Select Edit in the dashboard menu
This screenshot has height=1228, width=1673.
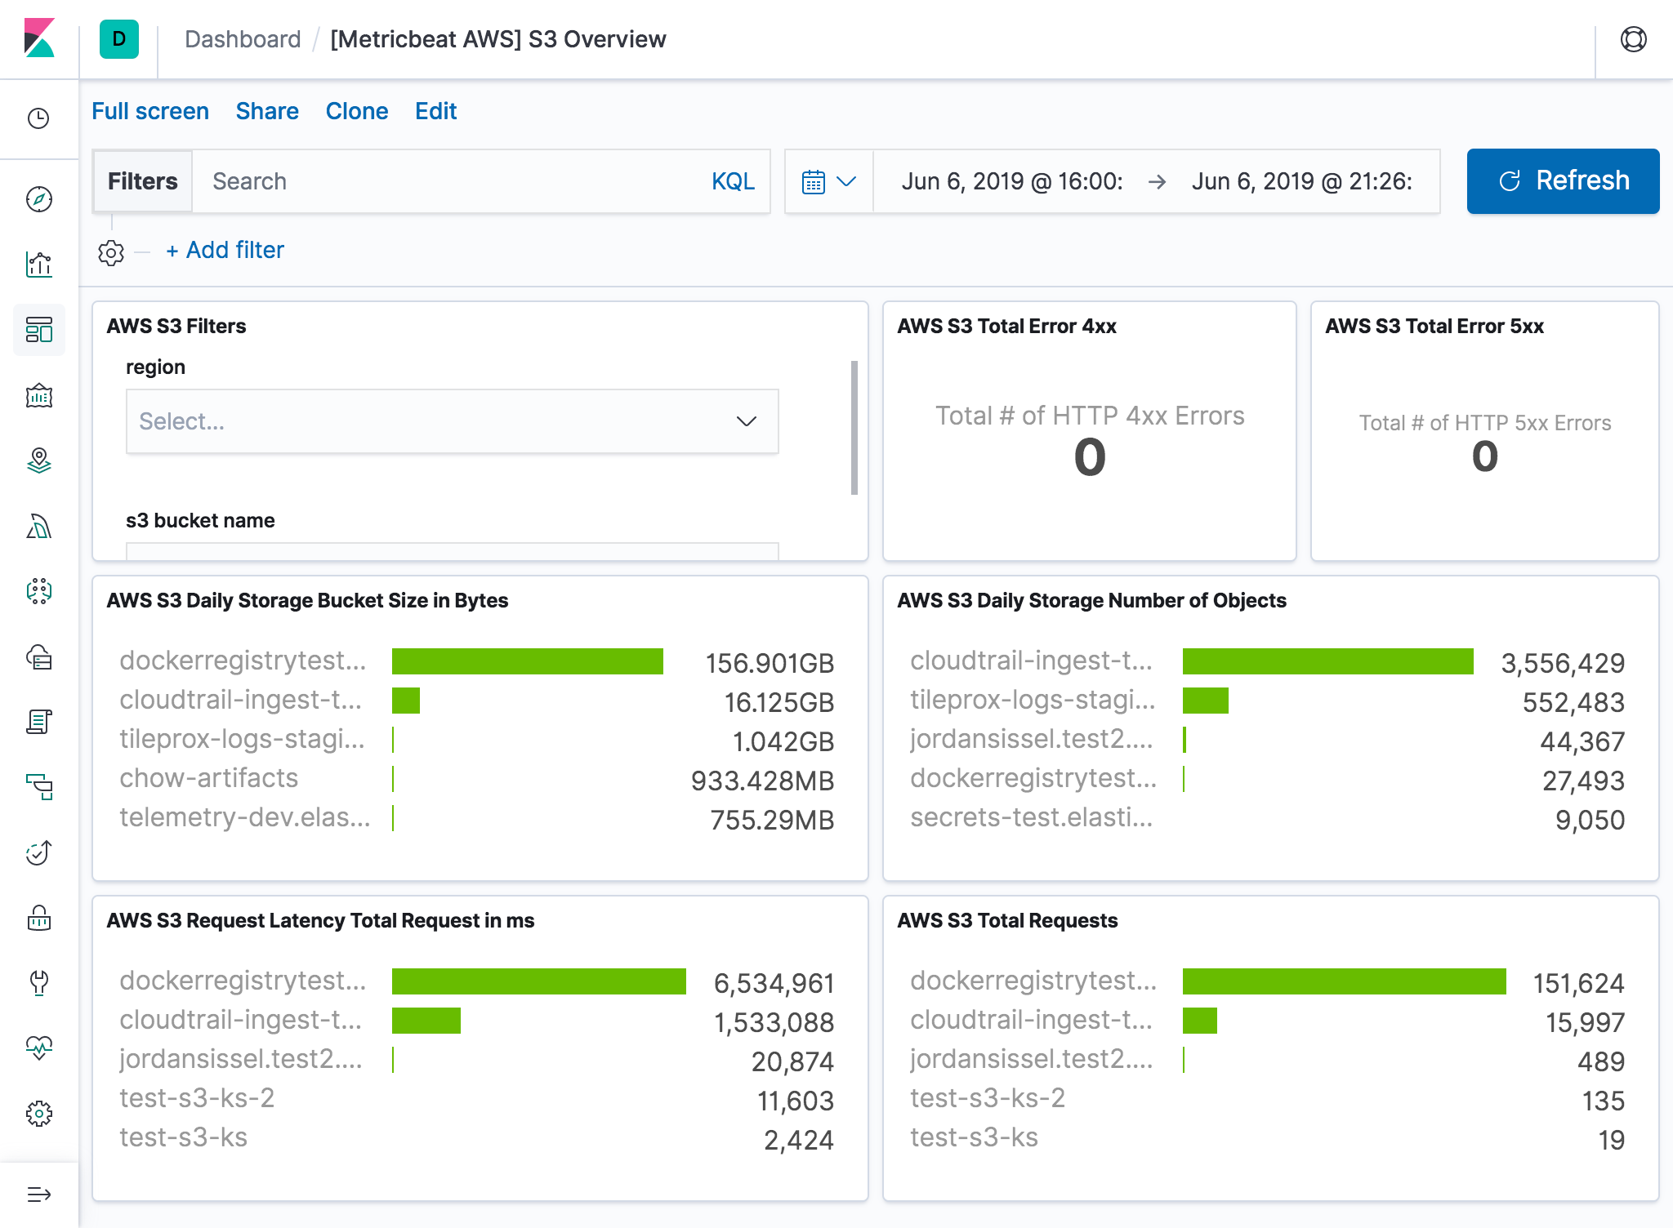[435, 111]
